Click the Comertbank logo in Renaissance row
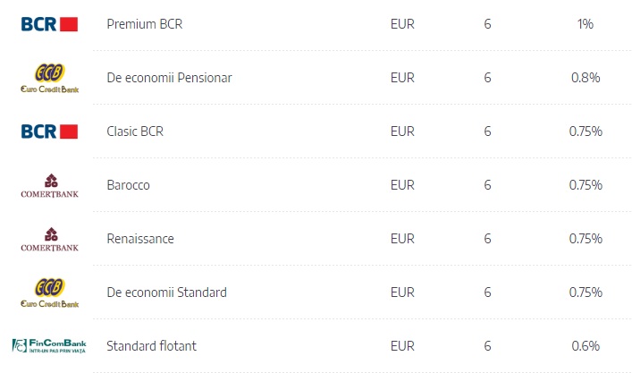 click(49, 239)
